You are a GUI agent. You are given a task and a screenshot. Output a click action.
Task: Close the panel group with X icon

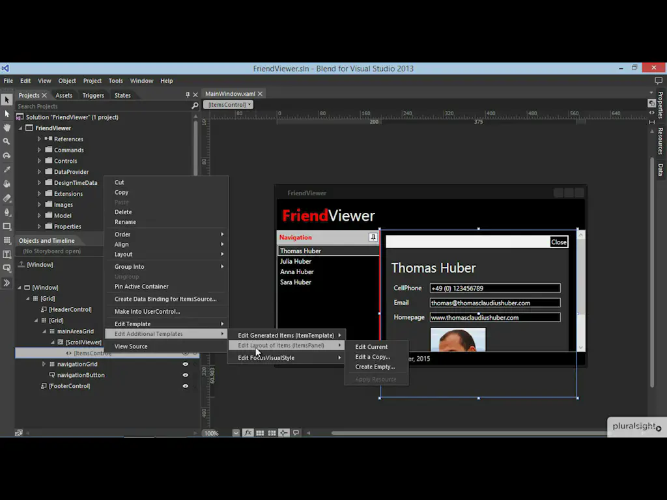[x=195, y=95]
